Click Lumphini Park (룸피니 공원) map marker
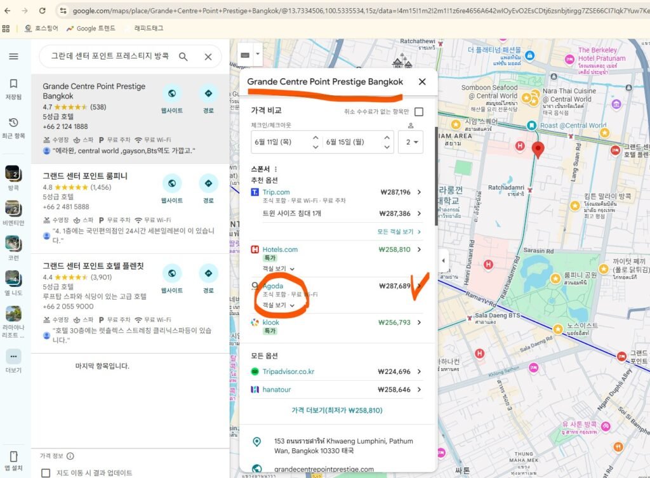The image size is (650, 478). click(555, 279)
